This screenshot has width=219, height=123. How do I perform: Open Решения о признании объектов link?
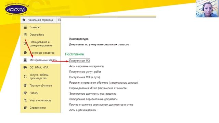103,83
